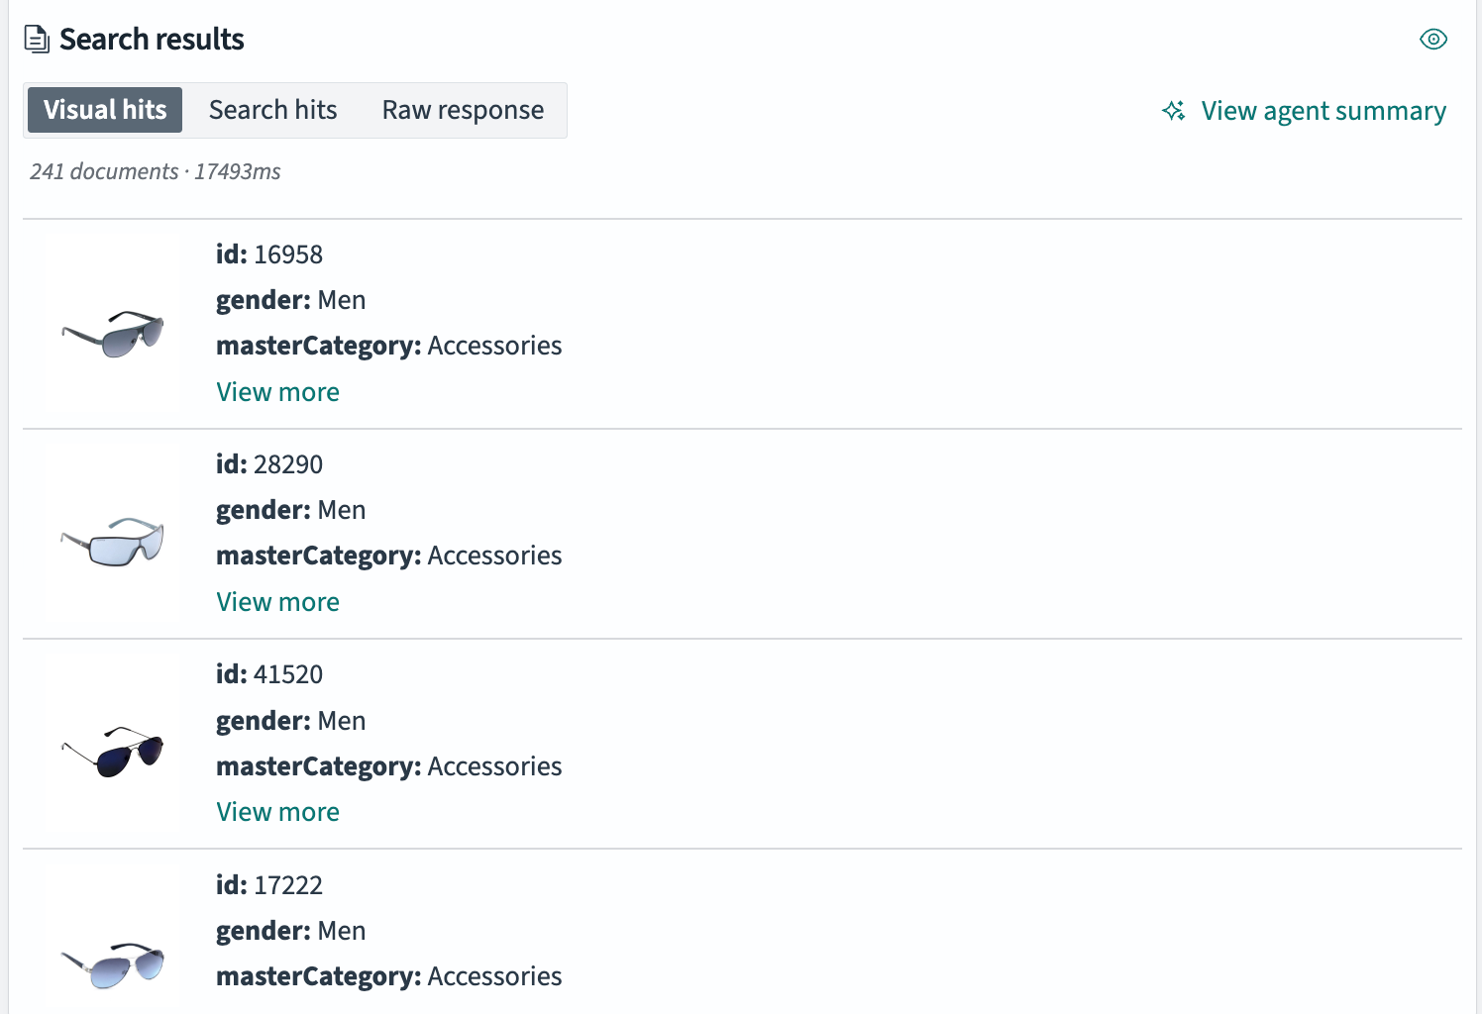1482x1014 pixels.
Task: Click the Search results heading
Action: coord(152,40)
